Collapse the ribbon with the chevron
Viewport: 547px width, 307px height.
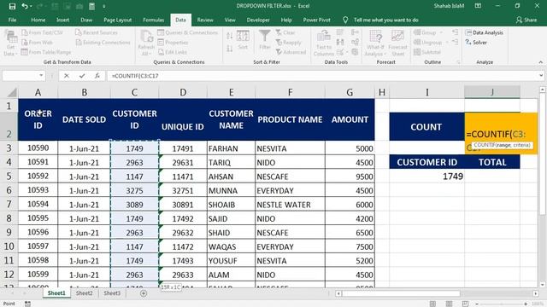pyautogui.click(x=541, y=62)
